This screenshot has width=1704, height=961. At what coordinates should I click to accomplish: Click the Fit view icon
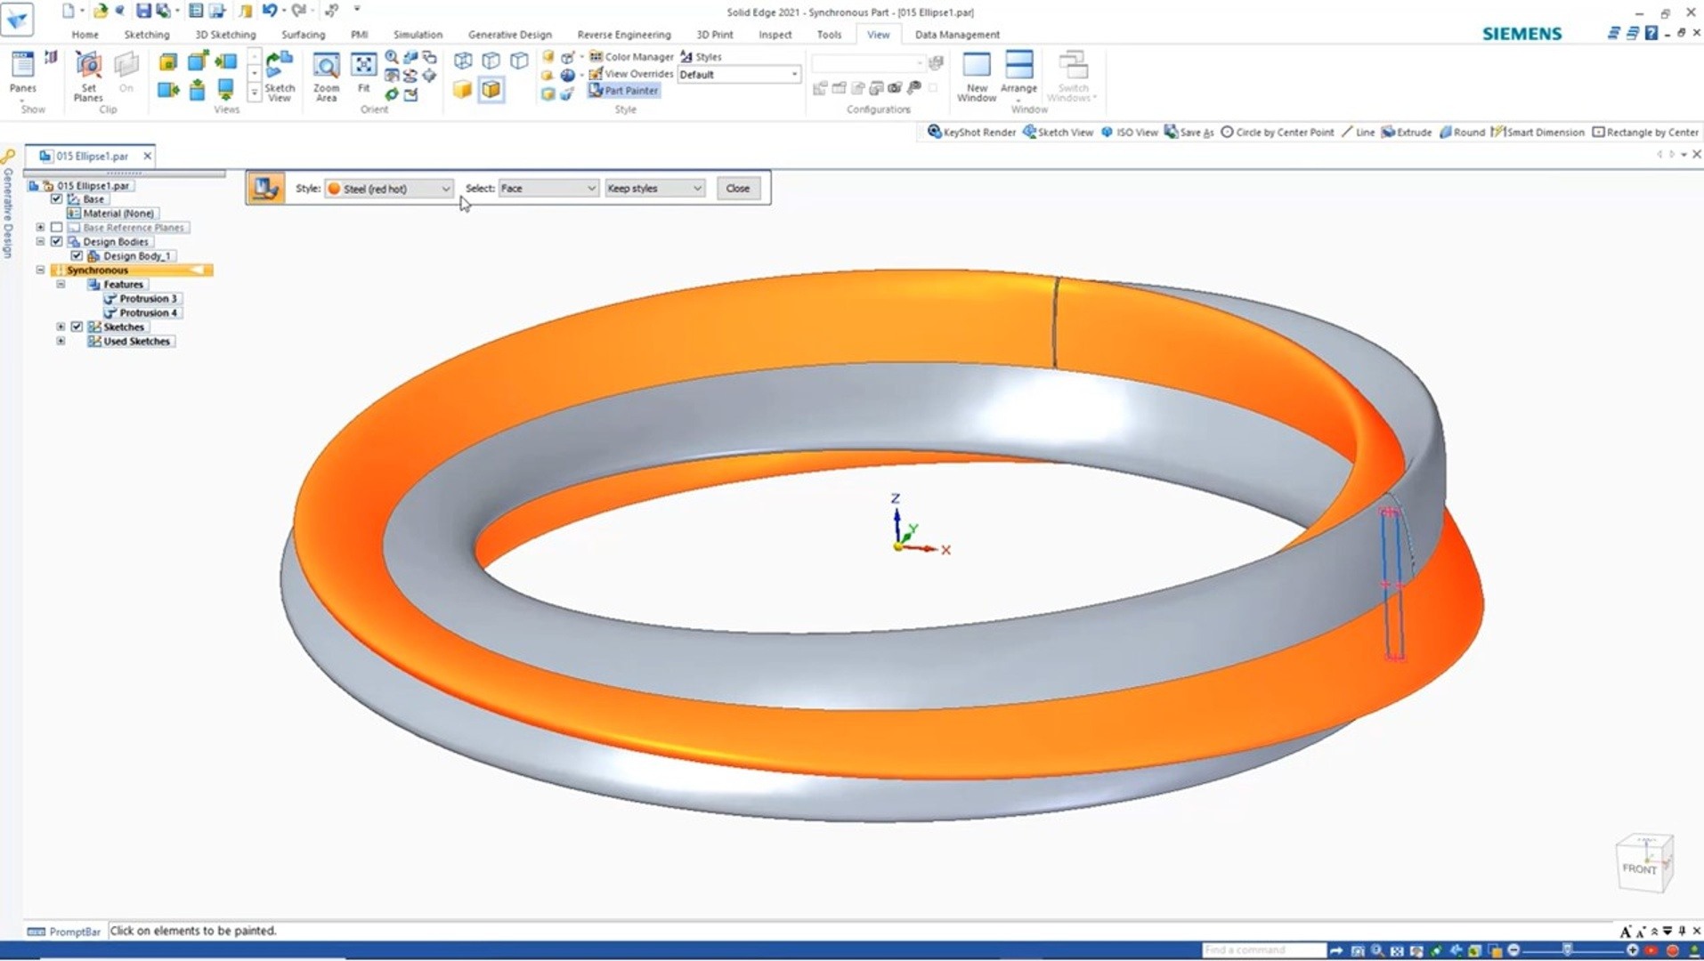click(x=363, y=67)
